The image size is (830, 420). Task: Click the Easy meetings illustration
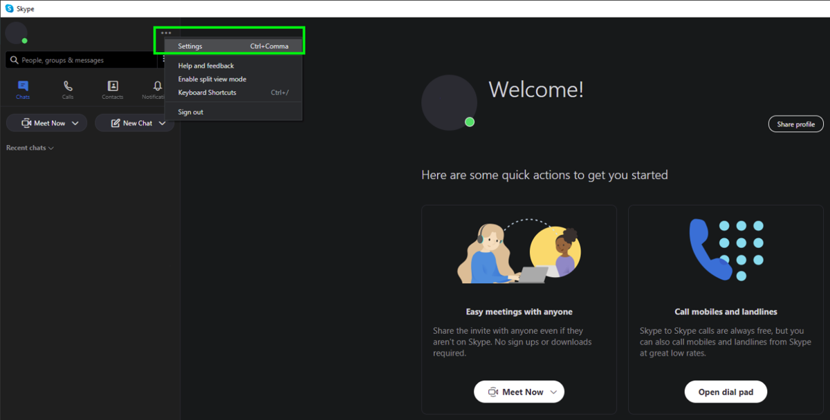[519, 251]
